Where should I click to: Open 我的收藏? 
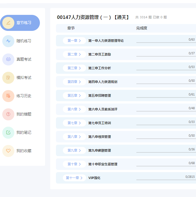(24, 151)
